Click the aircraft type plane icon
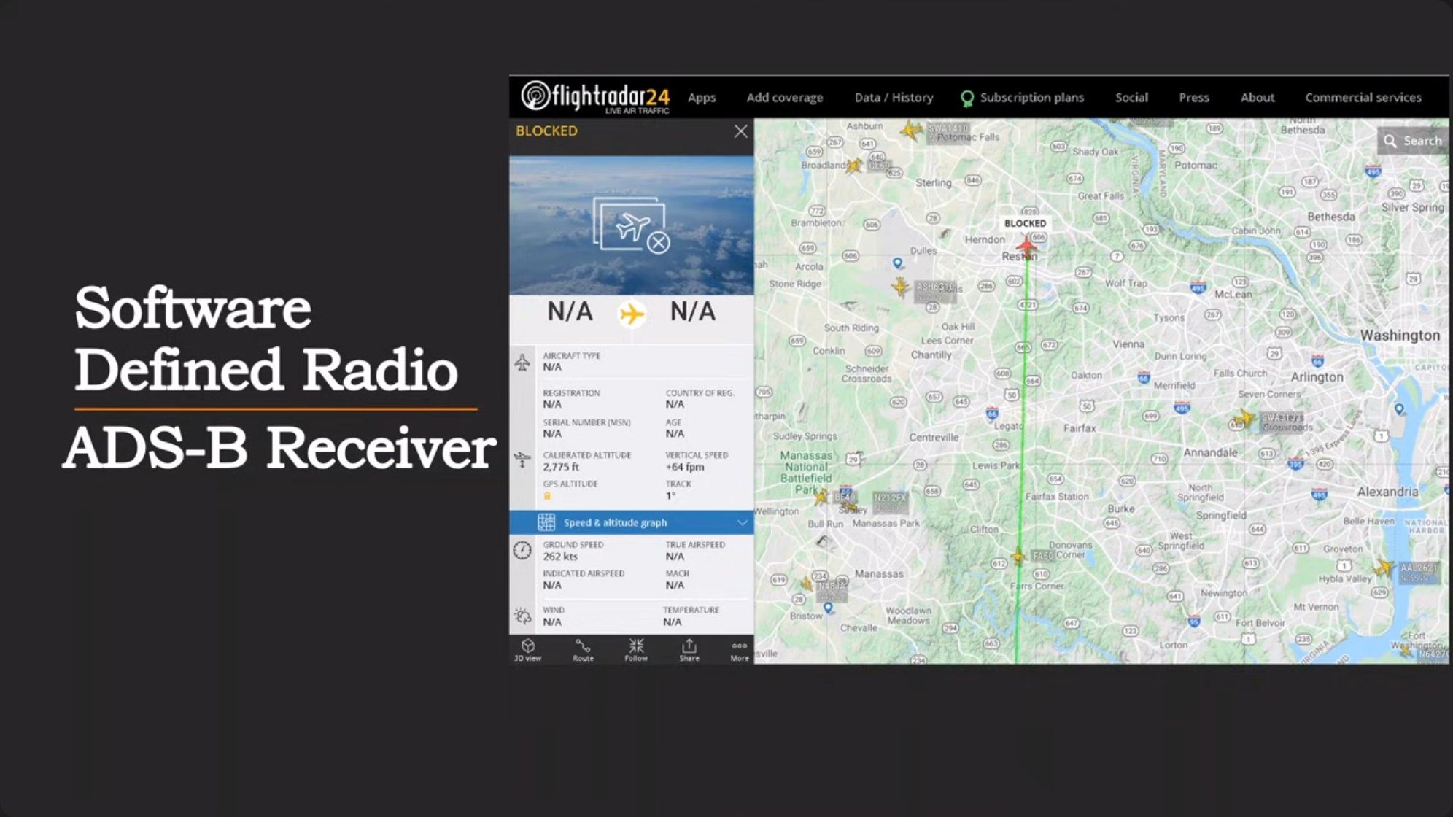The image size is (1453, 817). tap(522, 362)
